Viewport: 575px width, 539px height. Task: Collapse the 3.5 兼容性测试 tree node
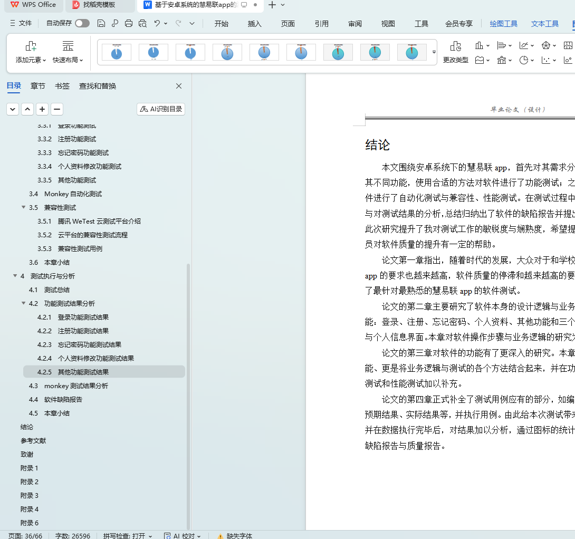point(24,207)
